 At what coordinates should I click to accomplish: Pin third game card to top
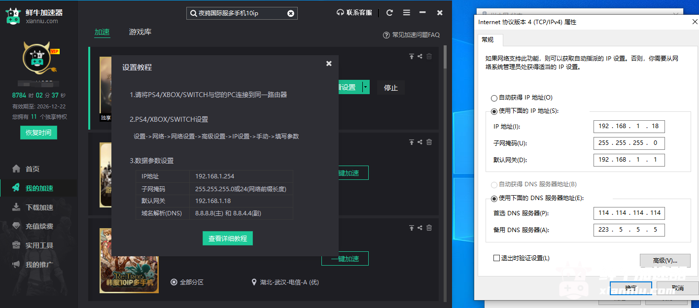(412, 228)
